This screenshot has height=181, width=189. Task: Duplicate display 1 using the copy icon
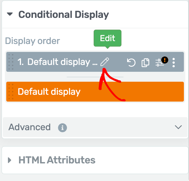click(145, 62)
